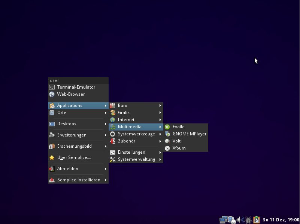Click the Applications menu label
Viewport: 300px width, 224px height.
(x=70, y=105)
